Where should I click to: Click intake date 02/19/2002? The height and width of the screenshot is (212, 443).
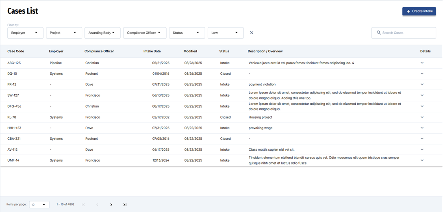(x=161, y=117)
